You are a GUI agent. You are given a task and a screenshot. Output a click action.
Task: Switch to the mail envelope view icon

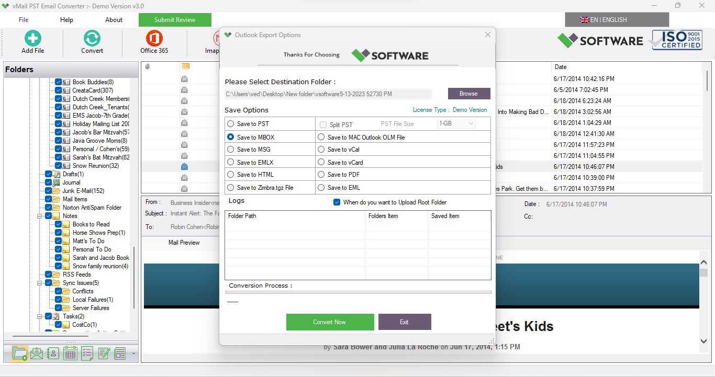click(36, 353)
